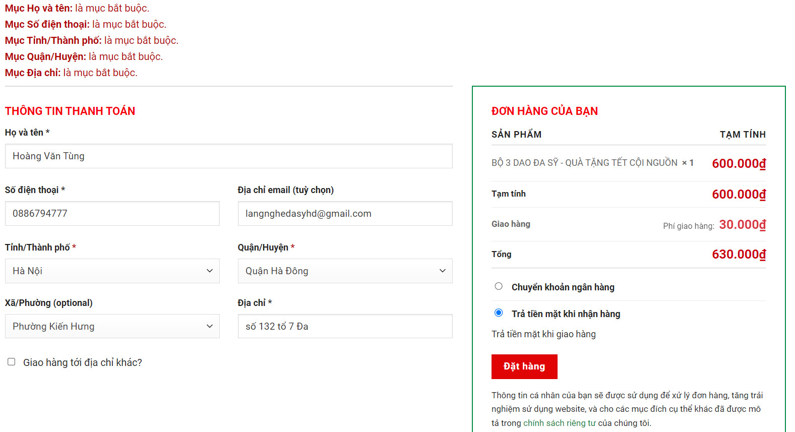Click the Đặt hàng button
This screenshot has width=795, height=432.
524,366
